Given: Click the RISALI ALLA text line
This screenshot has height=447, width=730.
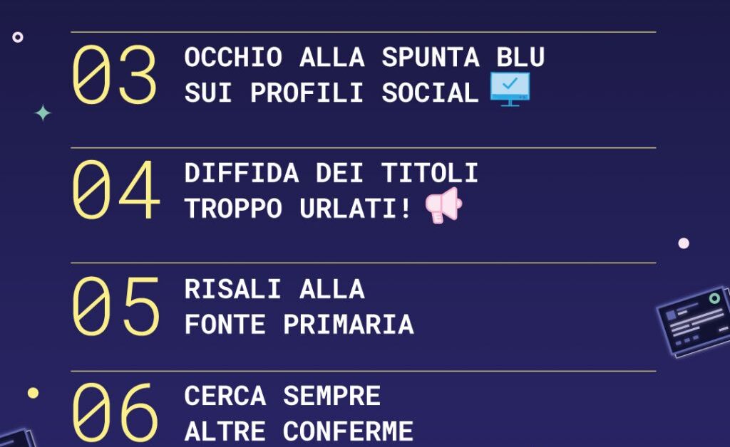Looking at the screenshot, I should coord(274,290).
